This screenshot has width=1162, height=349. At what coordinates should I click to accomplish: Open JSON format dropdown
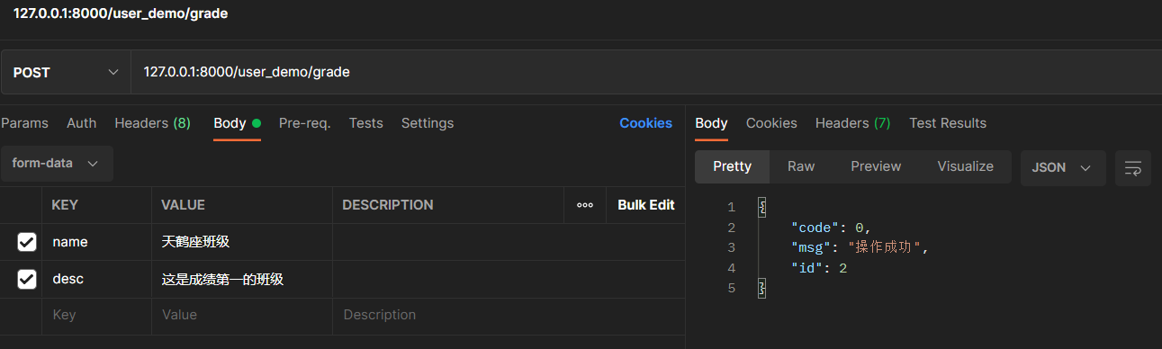(1062, 167)
